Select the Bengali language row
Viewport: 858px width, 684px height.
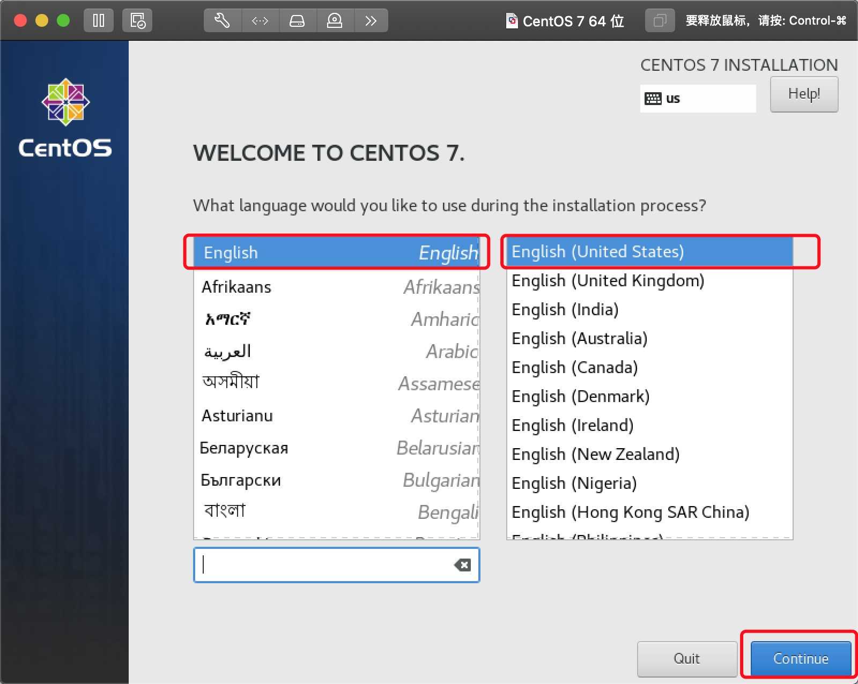pyautogui.click(x=337, y=512)
